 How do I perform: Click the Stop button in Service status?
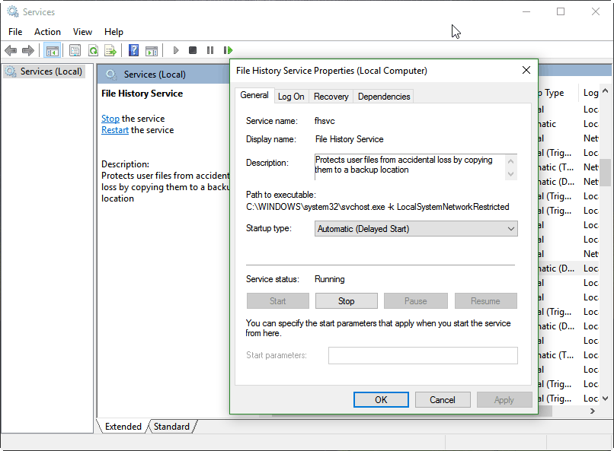click(x=347, y=301)
